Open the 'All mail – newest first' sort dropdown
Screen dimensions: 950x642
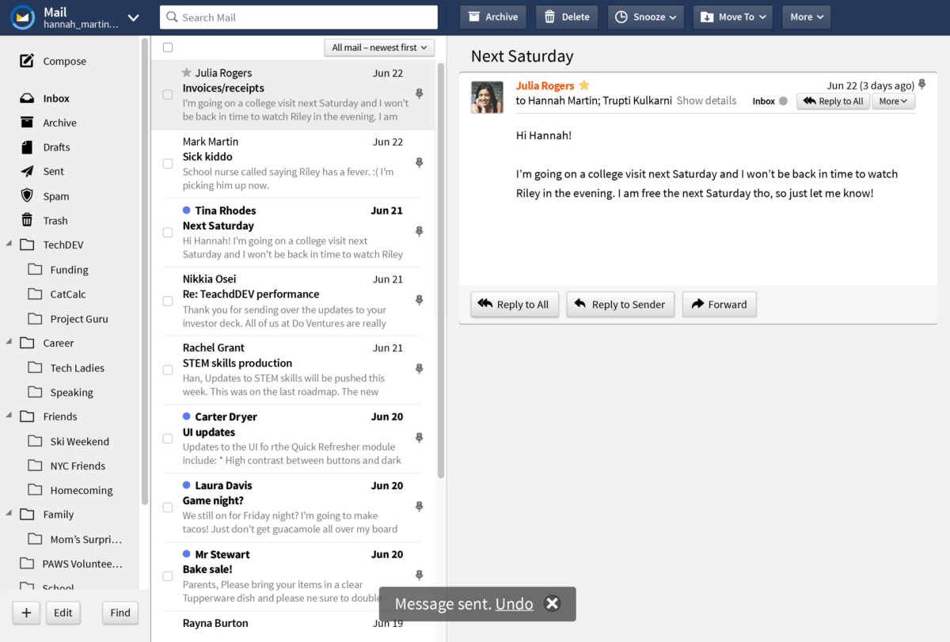pos(378,47)
